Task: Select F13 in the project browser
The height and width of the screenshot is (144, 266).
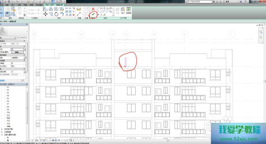Action: click(x=8, y=121)
